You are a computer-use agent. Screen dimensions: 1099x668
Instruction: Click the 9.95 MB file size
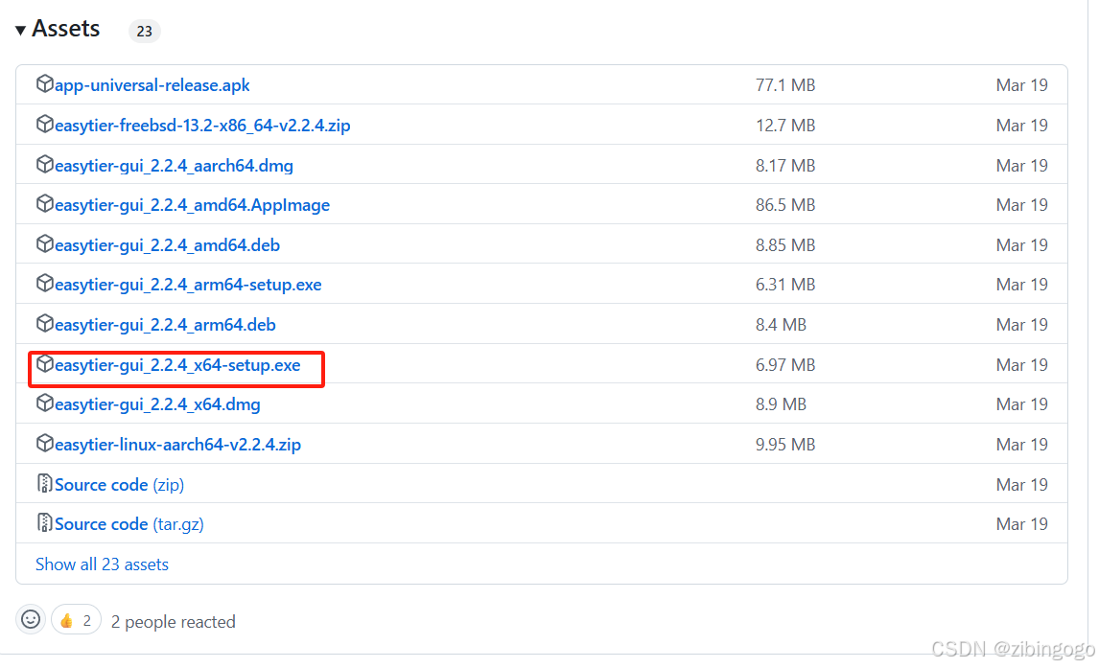785,445
